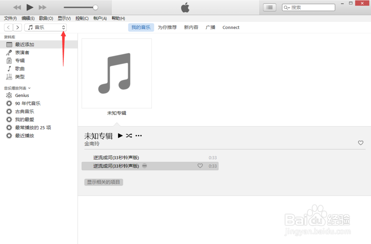This screenshot has width=371, height=244.
Task: Open the Connect tab link
Action: (x=231, y=27)
